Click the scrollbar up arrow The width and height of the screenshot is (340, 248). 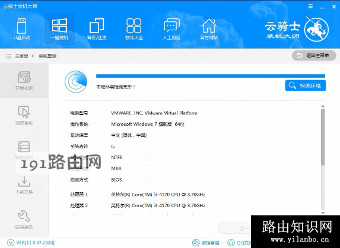click(323, 106)
